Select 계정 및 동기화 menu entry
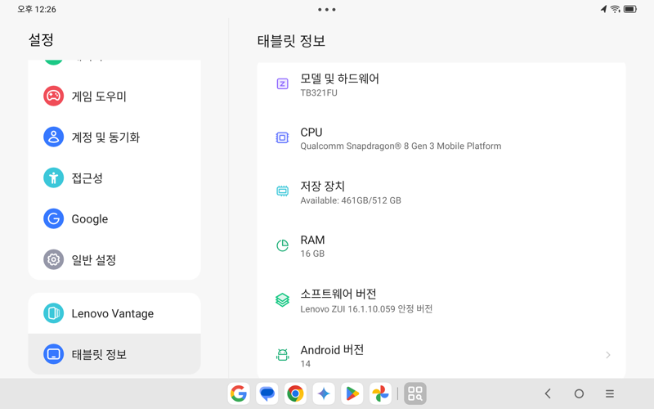The width and height of the screenshot is (654, 409). point(114,137)
